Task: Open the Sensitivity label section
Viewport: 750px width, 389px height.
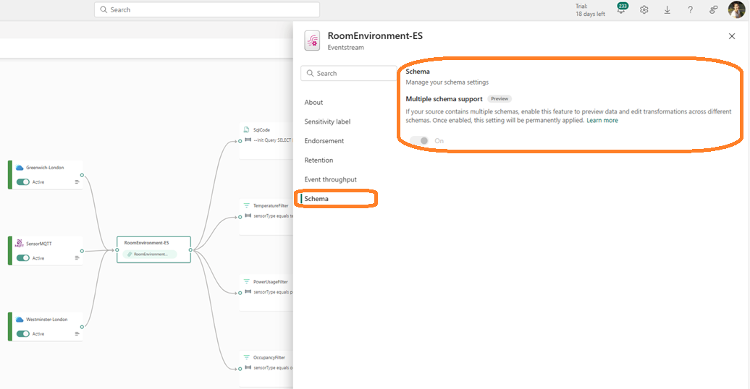Action: pos(327,121)
